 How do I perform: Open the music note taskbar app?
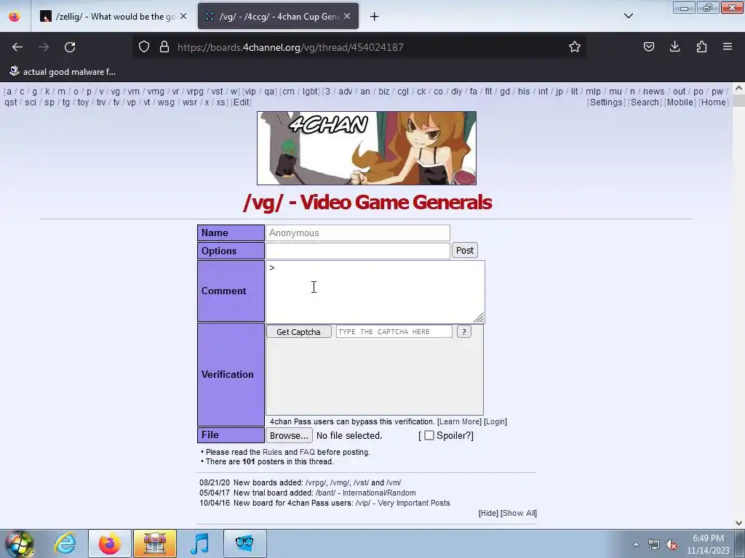[200, 543]
